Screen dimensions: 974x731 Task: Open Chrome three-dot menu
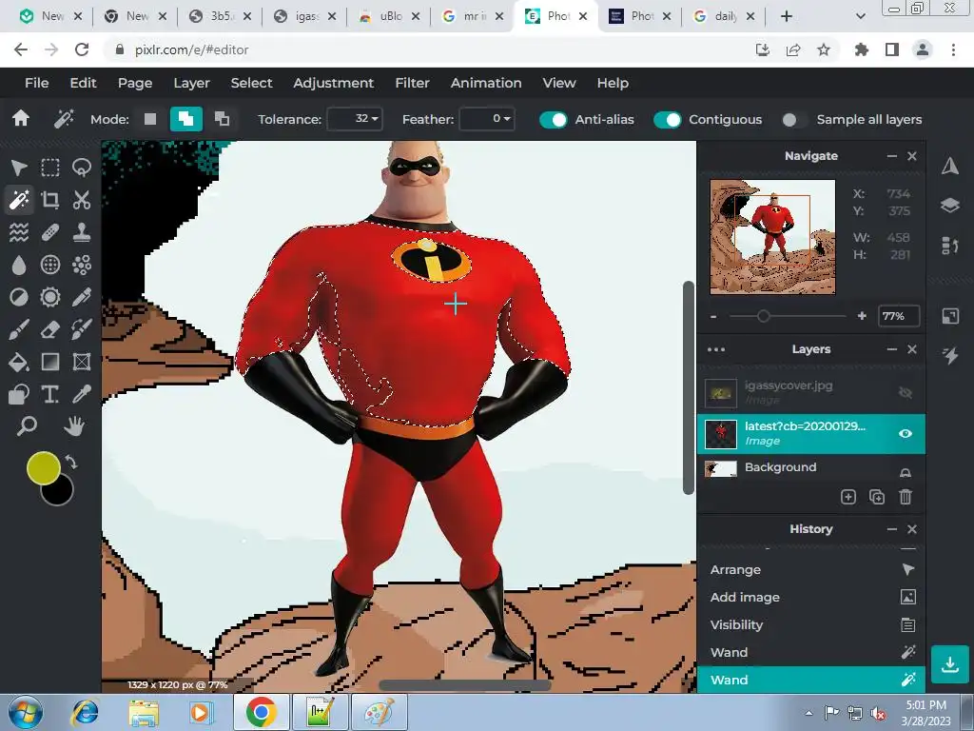click(x=953, y=49)
